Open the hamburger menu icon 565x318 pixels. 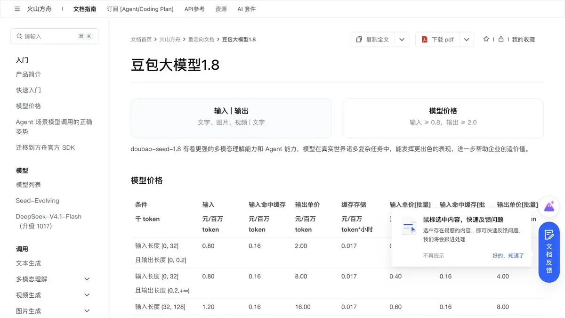click(17, 9)
